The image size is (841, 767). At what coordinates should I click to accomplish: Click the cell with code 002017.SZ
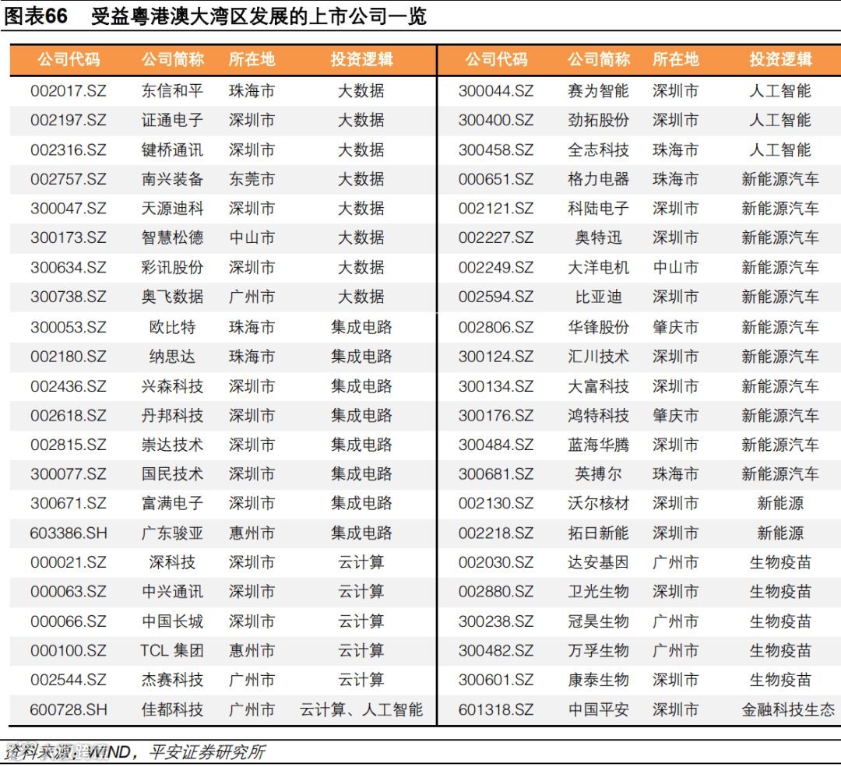tap(68, 90)
